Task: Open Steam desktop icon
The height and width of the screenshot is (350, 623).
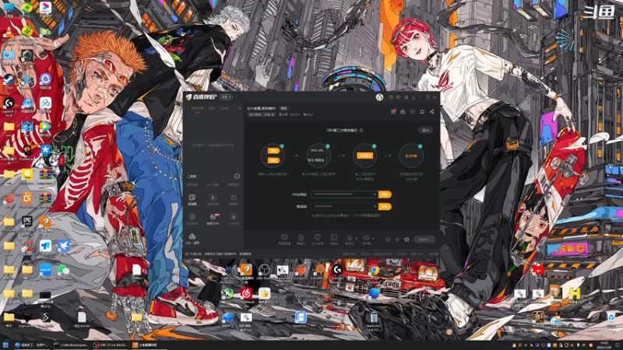Action: [9, 81]
